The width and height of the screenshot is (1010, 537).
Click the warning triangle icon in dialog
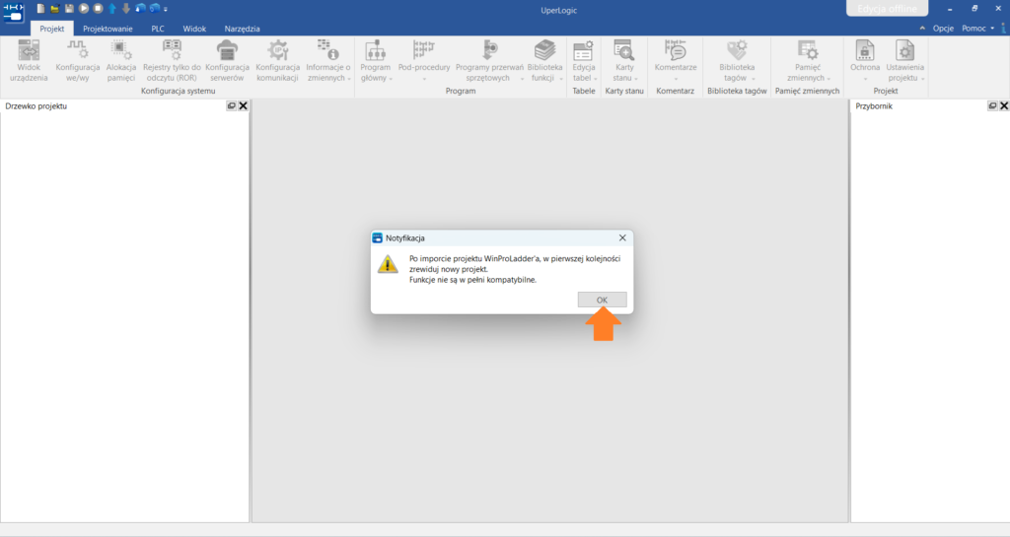pos(388,264)
